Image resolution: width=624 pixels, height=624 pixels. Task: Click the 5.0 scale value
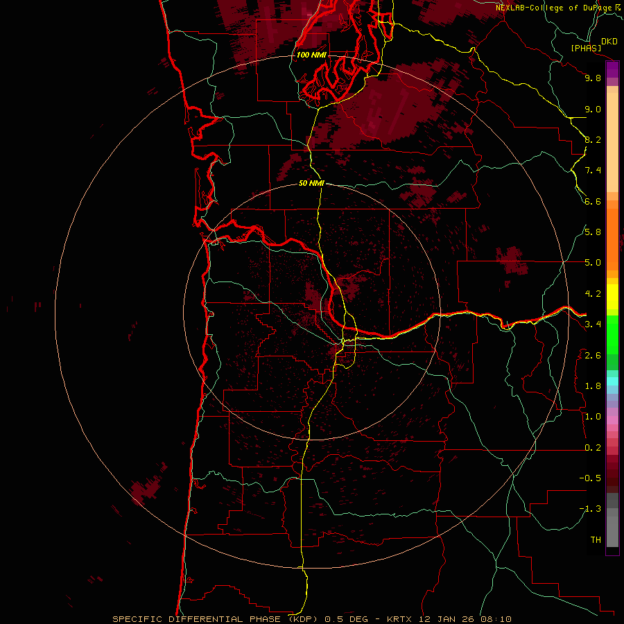(x=593, y=263)
